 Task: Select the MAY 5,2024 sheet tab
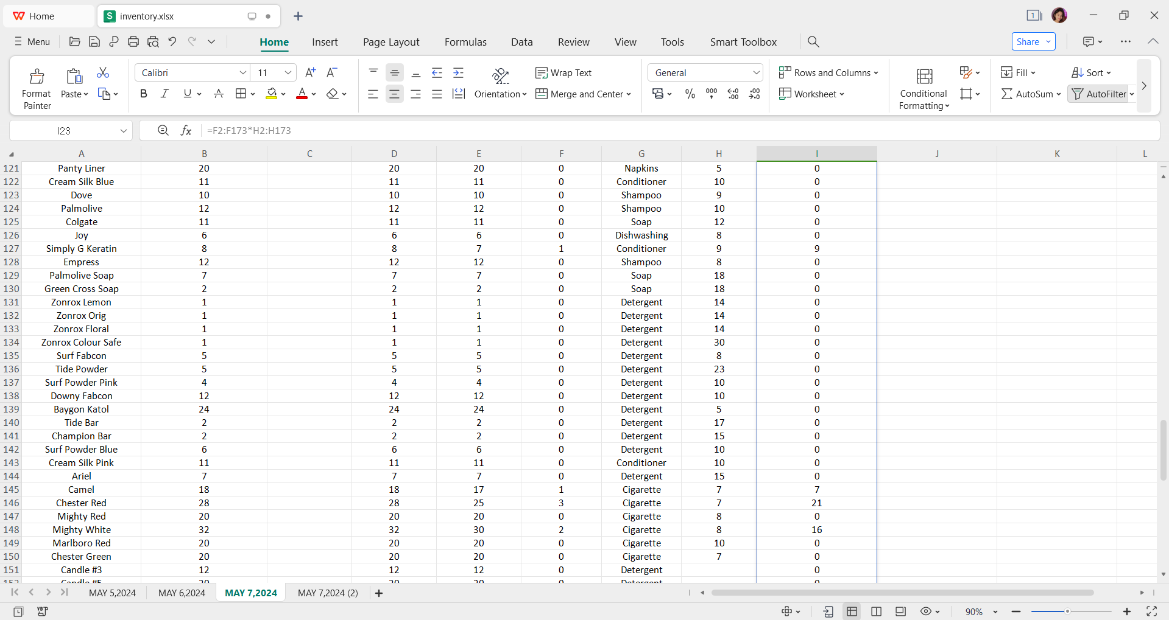(x=112, y=593)
